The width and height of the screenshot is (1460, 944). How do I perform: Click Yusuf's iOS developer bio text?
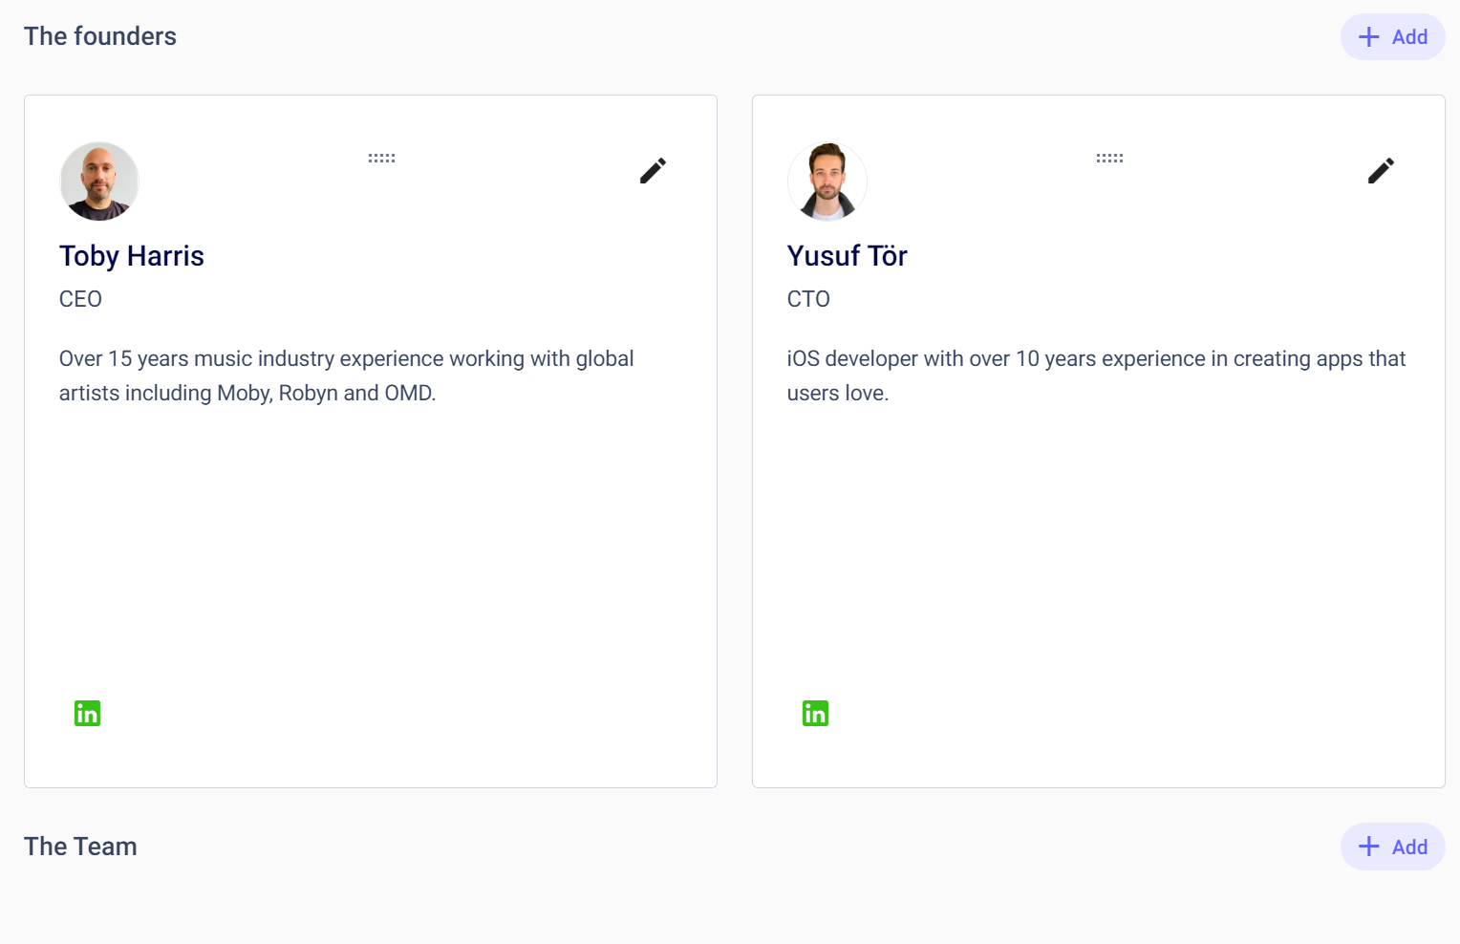click(x=1095, y=375)
